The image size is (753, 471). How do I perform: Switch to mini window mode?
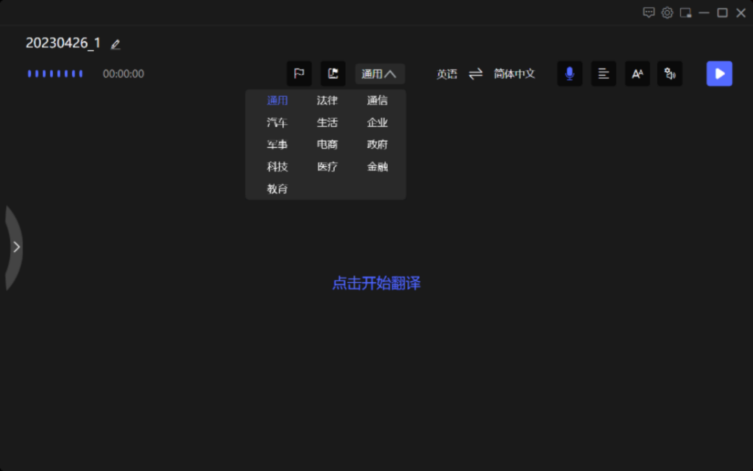[x=685, y=13]
